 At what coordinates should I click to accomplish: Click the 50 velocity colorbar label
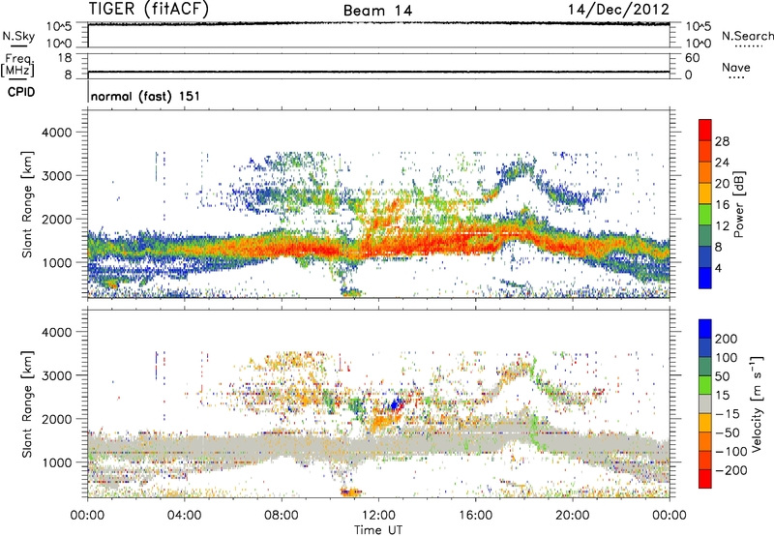722,376
